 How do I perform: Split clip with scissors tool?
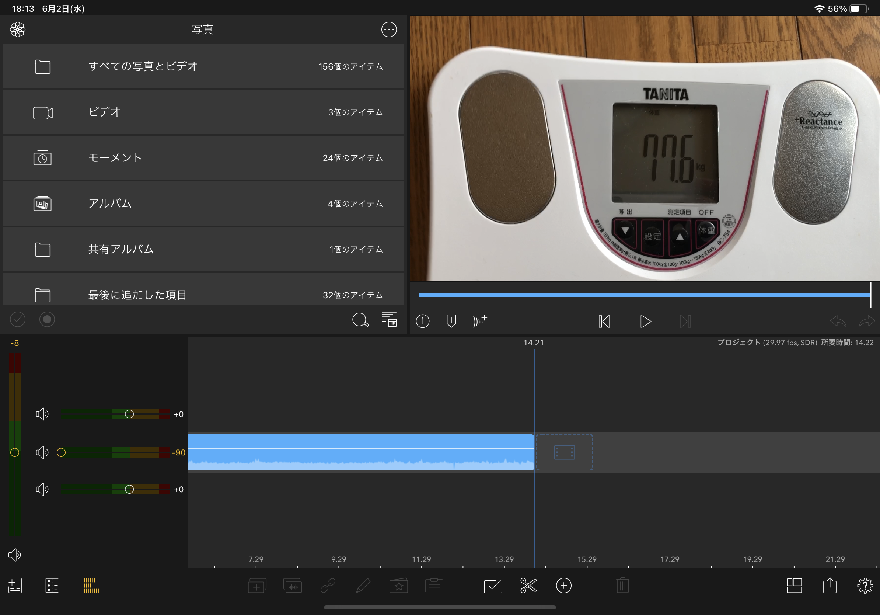click(x=528, y=586)
